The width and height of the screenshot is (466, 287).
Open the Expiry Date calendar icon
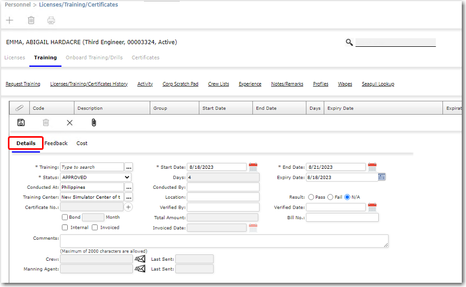(x=381, y=177)
